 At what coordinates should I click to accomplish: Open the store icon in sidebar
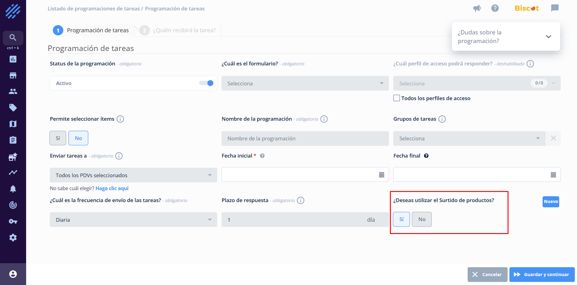click(x=13, y=76)
